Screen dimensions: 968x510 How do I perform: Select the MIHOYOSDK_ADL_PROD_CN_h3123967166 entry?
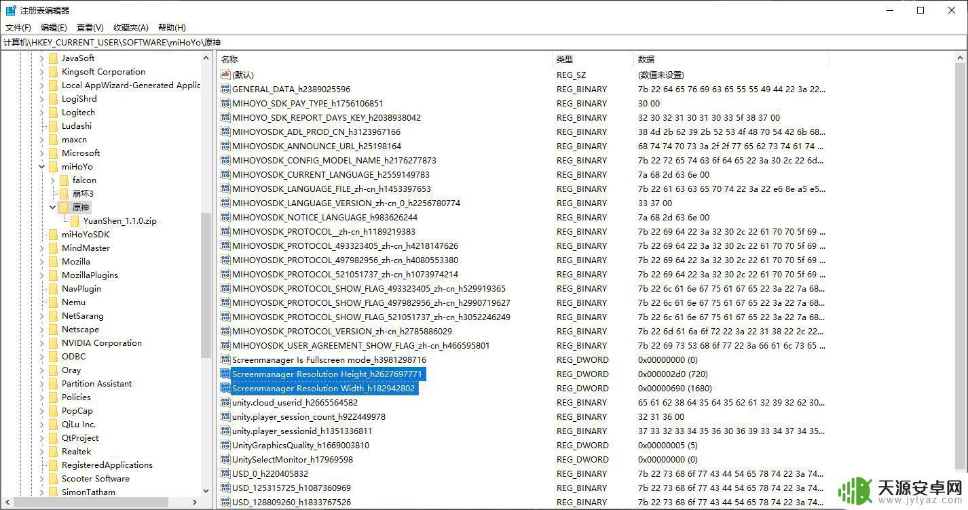(x=316, y=132)
